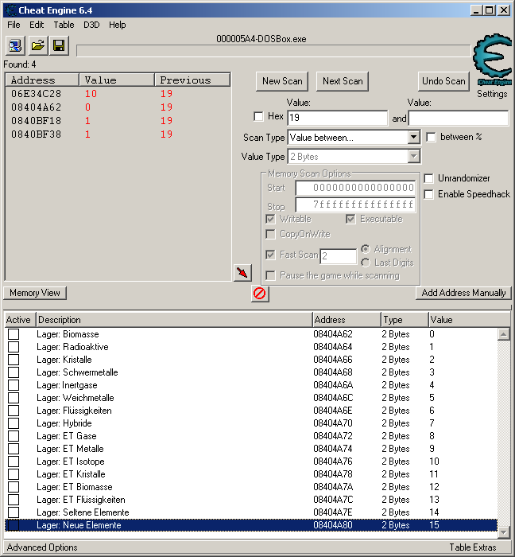
Task: Open the Edit menu
Action: pyautogui.click(x=37, y=25)
